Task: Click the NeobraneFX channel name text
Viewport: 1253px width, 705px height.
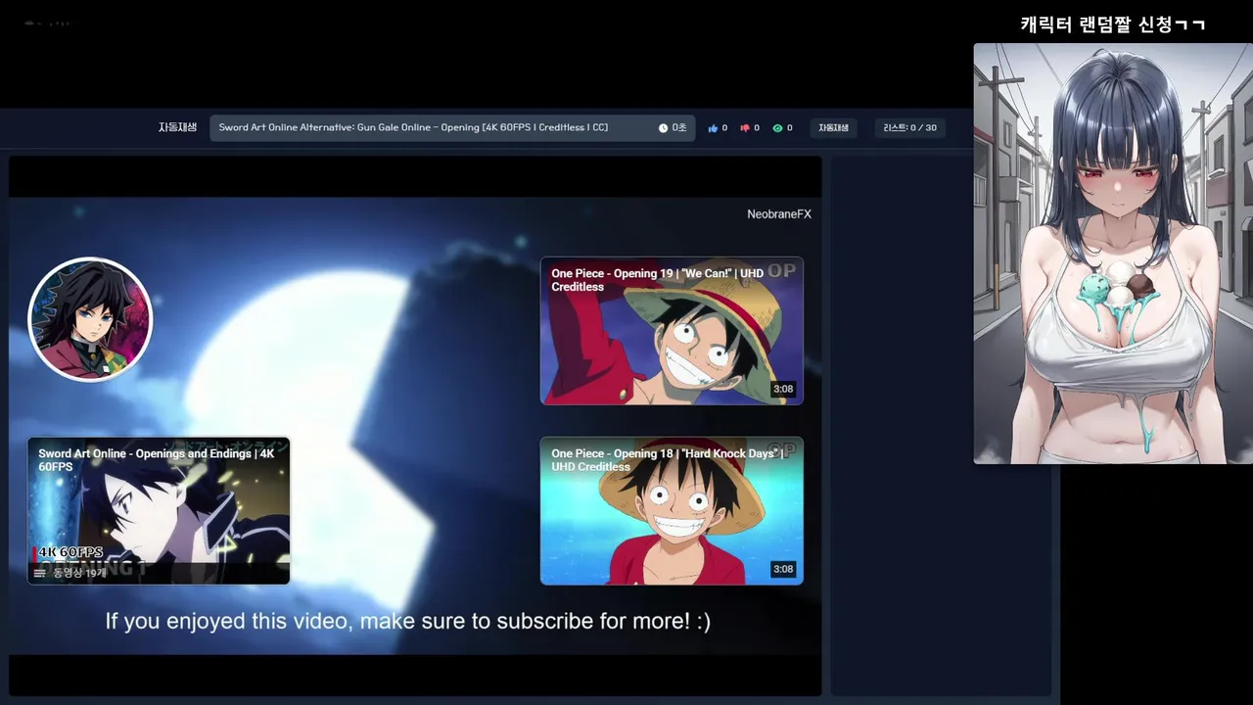Action: (779, 214)
